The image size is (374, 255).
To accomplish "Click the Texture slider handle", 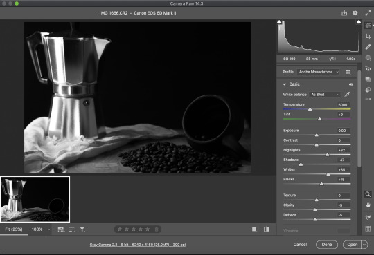I will [317, 200].
